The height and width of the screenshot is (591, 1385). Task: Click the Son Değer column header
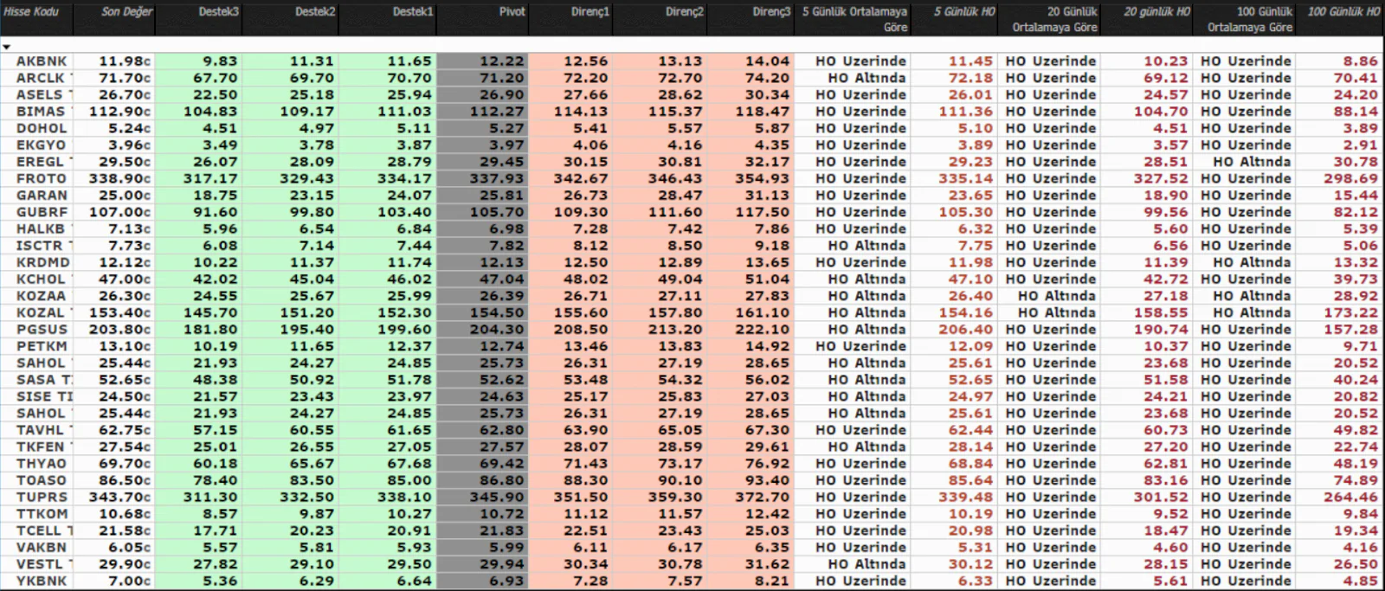126,12
